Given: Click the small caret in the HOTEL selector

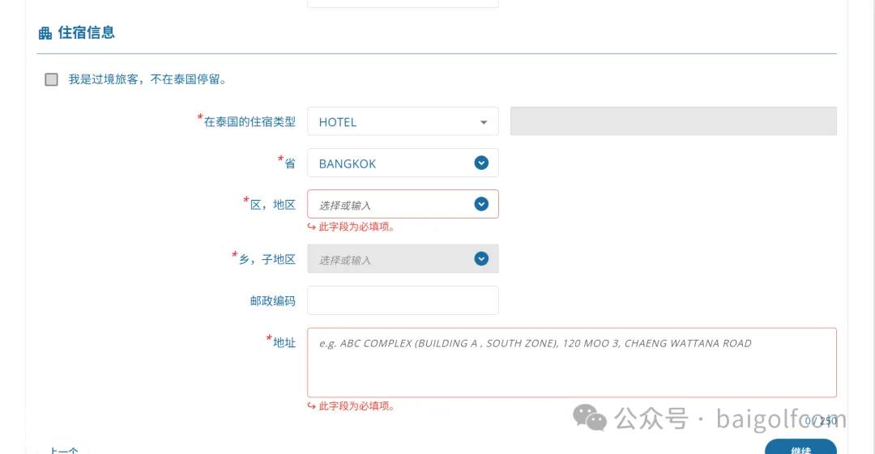Looking at the screenshot, I should (x=484, y=122).
